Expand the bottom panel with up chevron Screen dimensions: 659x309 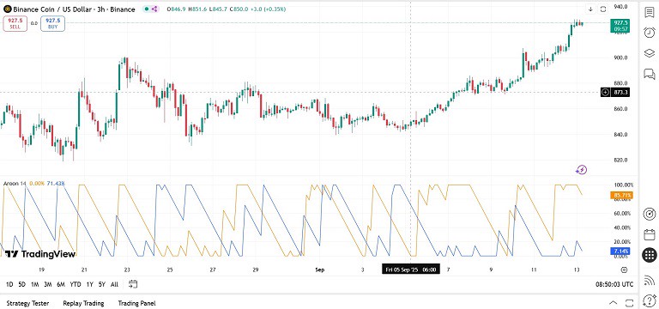pos(614,303)
